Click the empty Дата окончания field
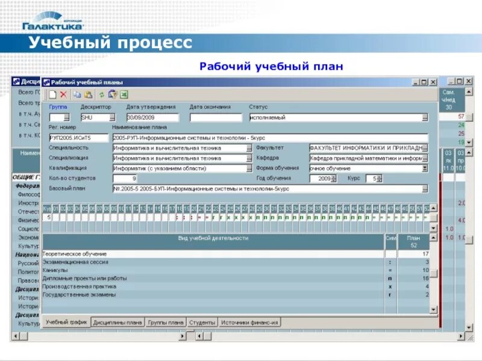The image size is (482, 361). coord(216,117)
